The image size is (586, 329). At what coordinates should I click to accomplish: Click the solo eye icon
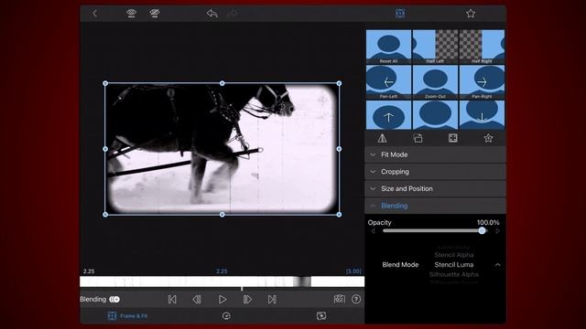[131, 14]
